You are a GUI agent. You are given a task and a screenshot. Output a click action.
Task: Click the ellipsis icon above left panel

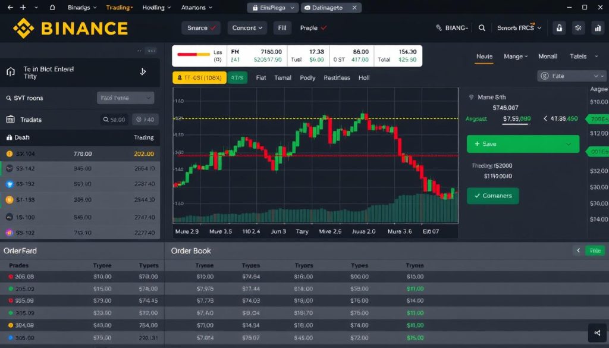pyautogui.click(x=152, y=51)
